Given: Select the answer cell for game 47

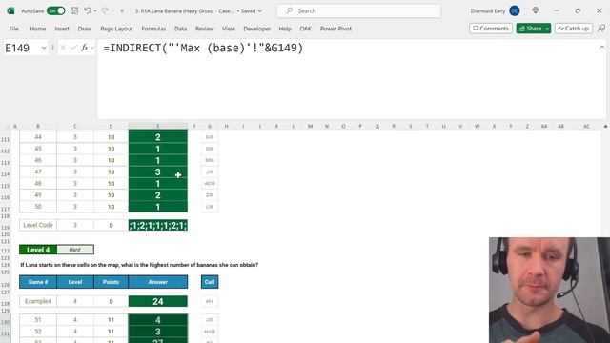Looking at the screenshot, I should click(158, 171).
